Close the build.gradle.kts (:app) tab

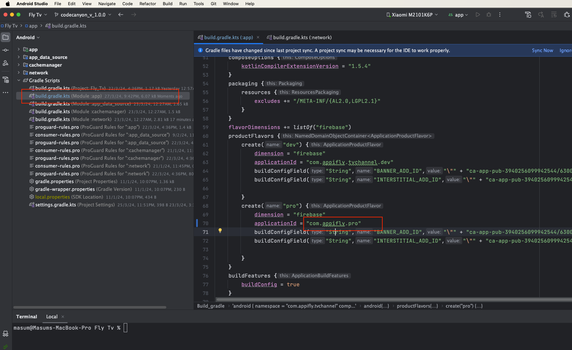point(258,38)
